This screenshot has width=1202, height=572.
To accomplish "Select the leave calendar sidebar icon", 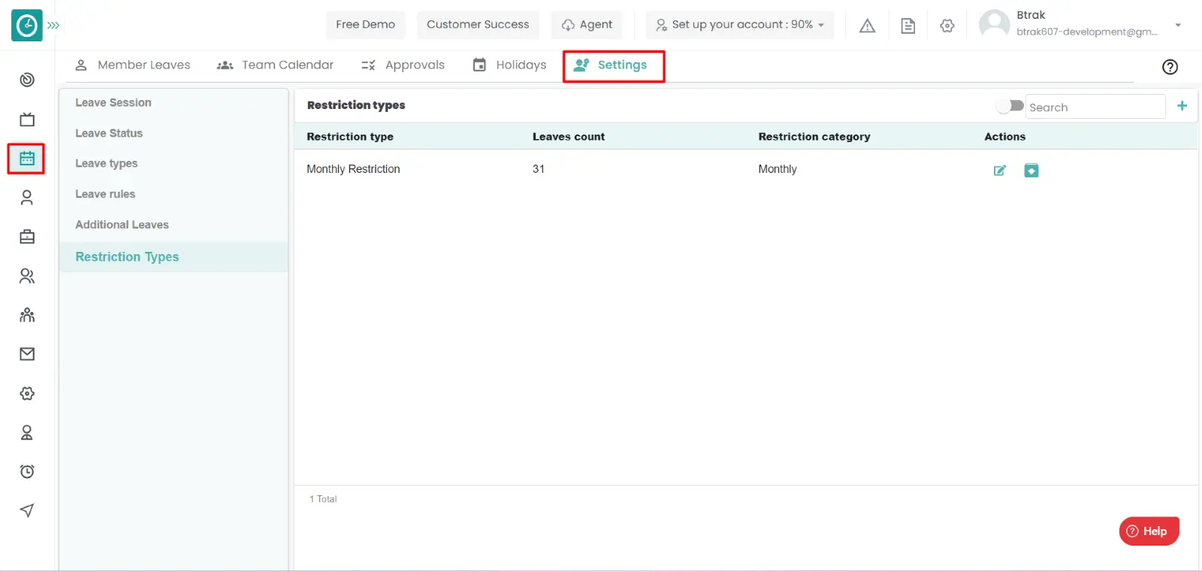I will click(27, 159).
